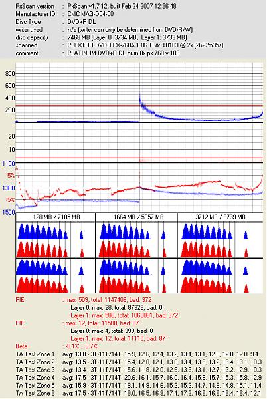267x399 pixels.
Task: Click the 800 axis label on PIE graph
Action: [10, 74]
